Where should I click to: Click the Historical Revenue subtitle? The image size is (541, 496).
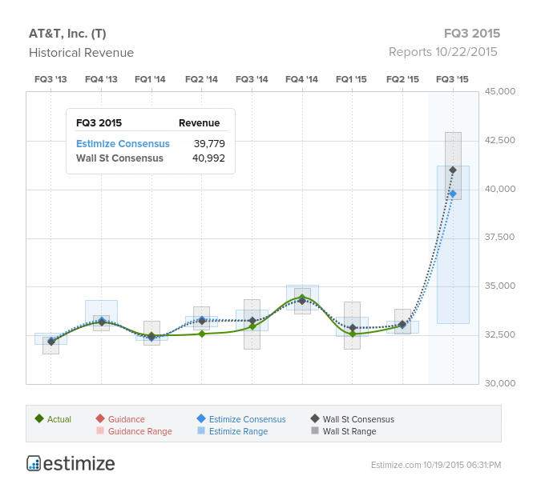[x=81, y=53]
